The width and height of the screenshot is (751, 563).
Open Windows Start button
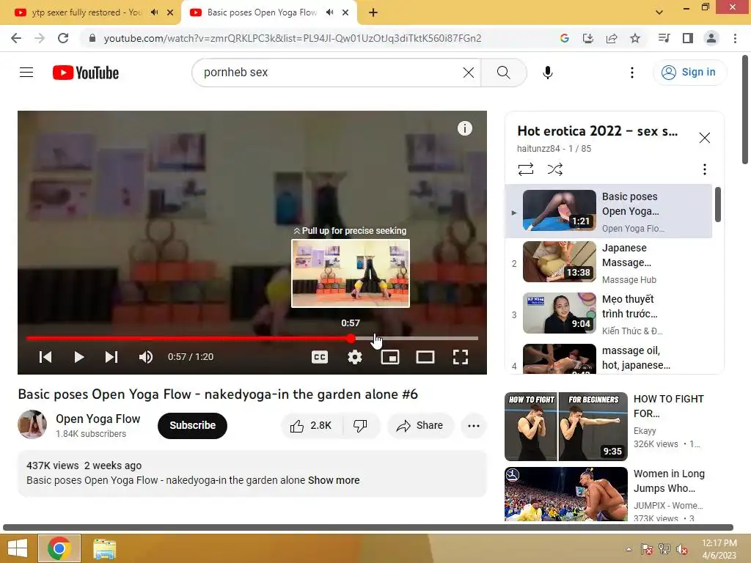tap(18, 548)
